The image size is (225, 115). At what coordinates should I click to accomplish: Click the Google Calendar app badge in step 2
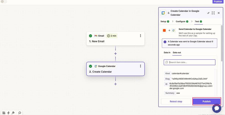coord(105,66)
